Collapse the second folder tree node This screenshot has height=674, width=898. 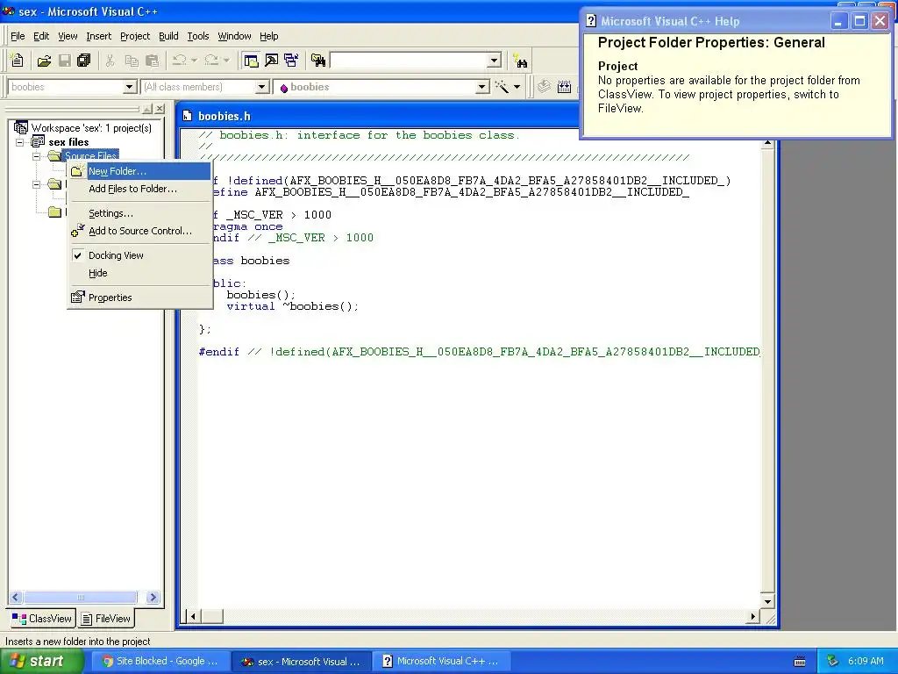tap(36, 184)
